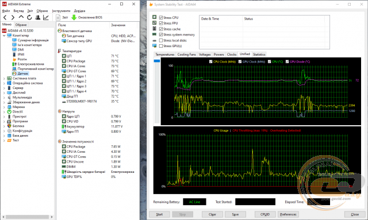Switch to the Temperatures tab
Viewport: 368px width, 220px height.
(x=165, y=55)
